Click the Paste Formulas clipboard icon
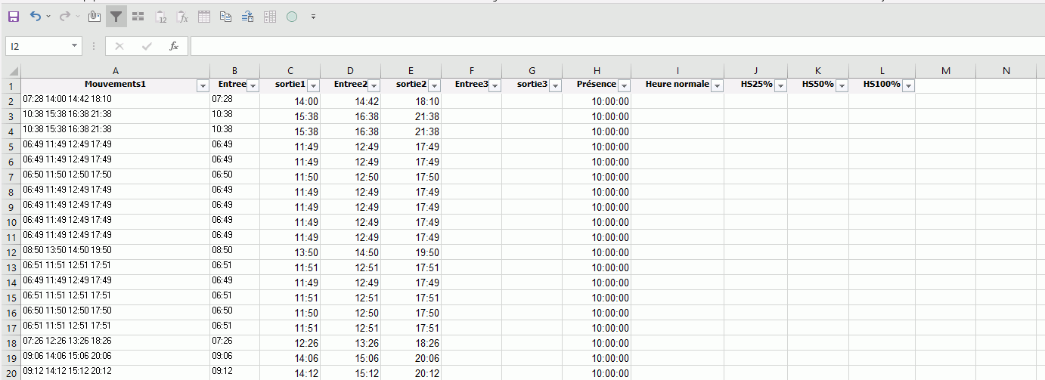Screen dimensions: 1045x380 point(182,16)
